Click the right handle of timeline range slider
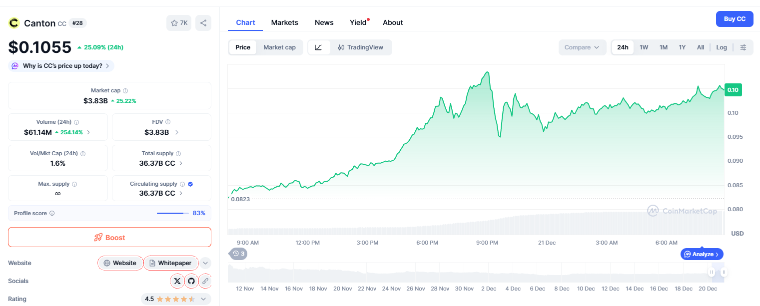Viewport: 760px width, 306px height. pos(723,272)
